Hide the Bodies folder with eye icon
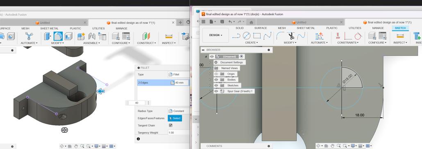 point(216,79)
